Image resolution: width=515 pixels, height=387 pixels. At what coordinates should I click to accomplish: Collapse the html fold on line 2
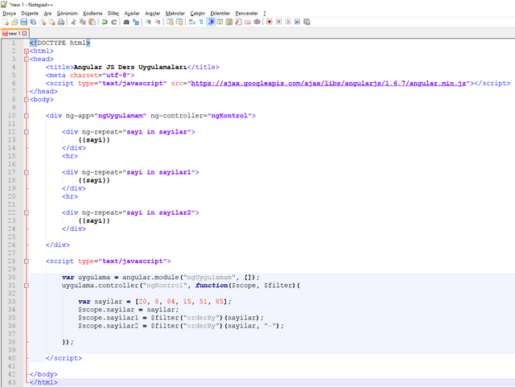click(27, 51)
